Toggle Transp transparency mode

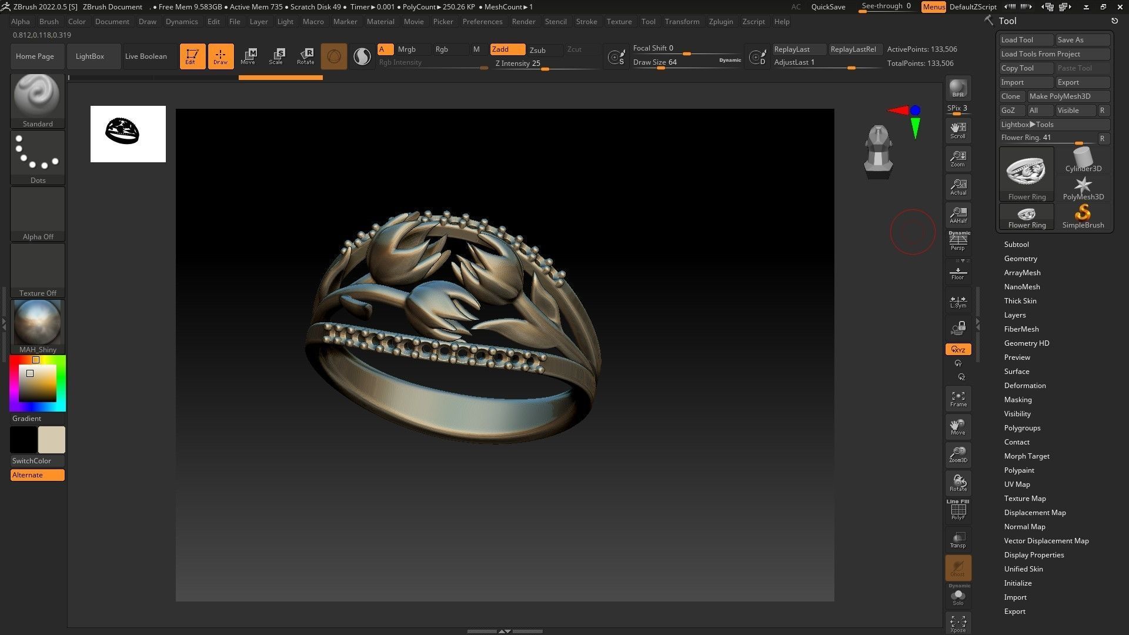point(958,540)
